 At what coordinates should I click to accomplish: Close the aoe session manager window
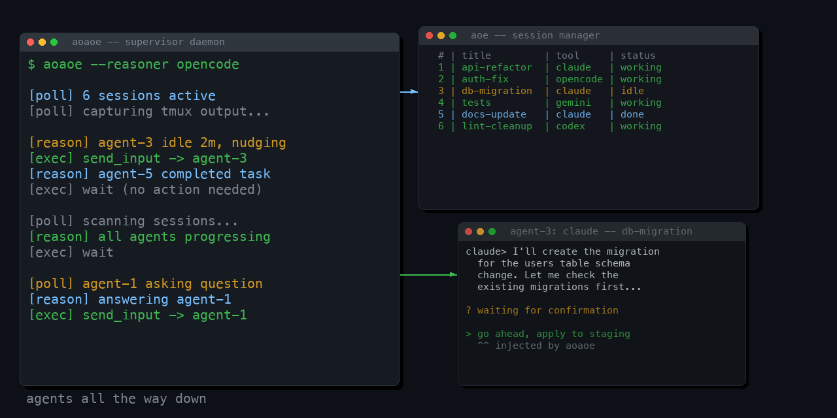tap(429, 36)
